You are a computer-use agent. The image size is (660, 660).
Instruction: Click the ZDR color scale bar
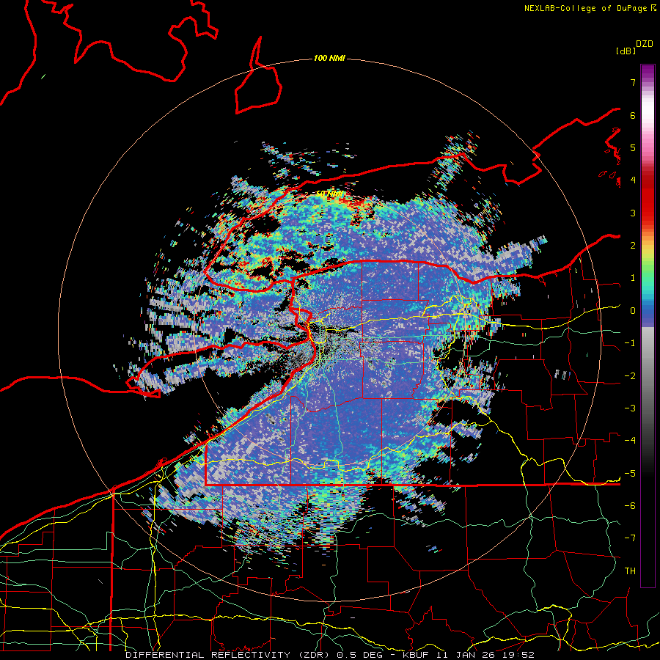click(x=648, y=326)
